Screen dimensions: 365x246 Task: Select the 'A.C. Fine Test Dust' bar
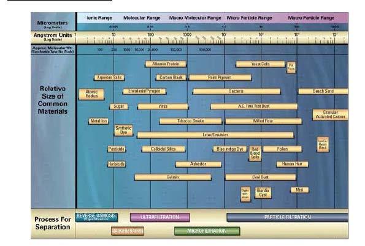click(254, 106)
